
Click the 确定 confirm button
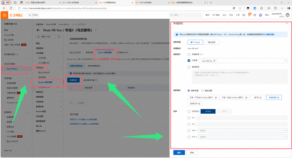pos(179,153)
